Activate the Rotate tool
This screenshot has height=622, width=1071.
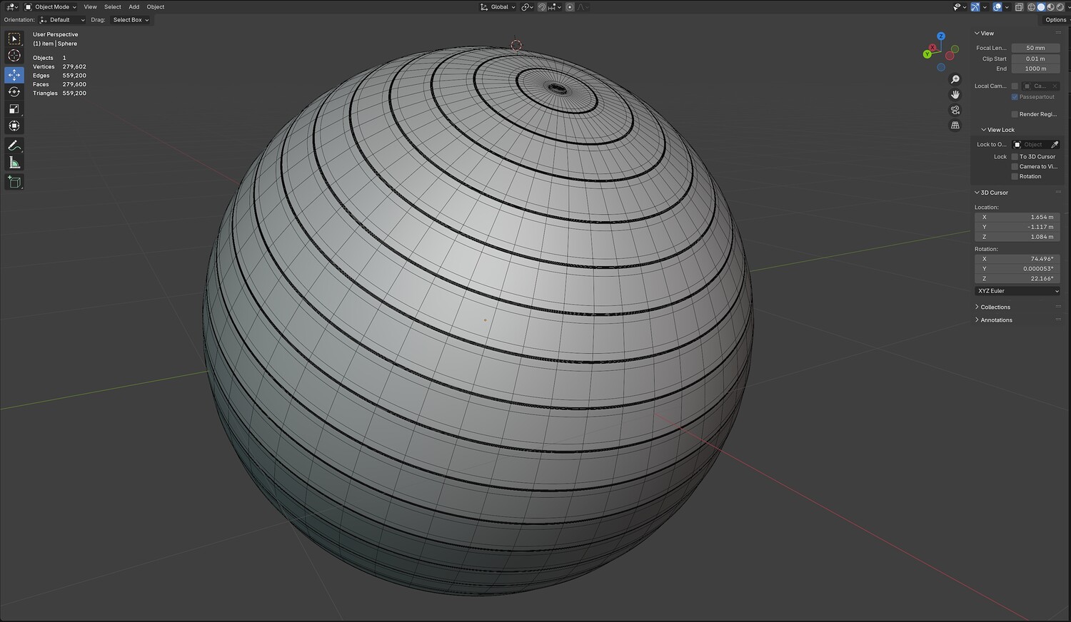point(14,92)
